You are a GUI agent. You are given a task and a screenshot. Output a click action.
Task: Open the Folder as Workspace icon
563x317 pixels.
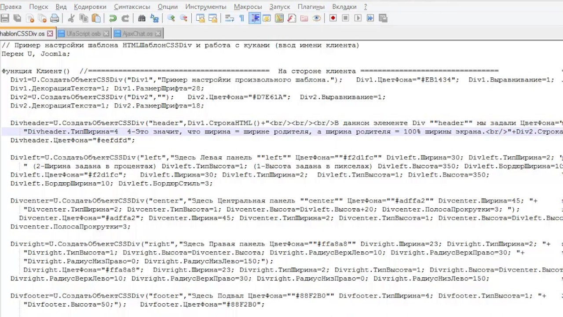(304, 18)
